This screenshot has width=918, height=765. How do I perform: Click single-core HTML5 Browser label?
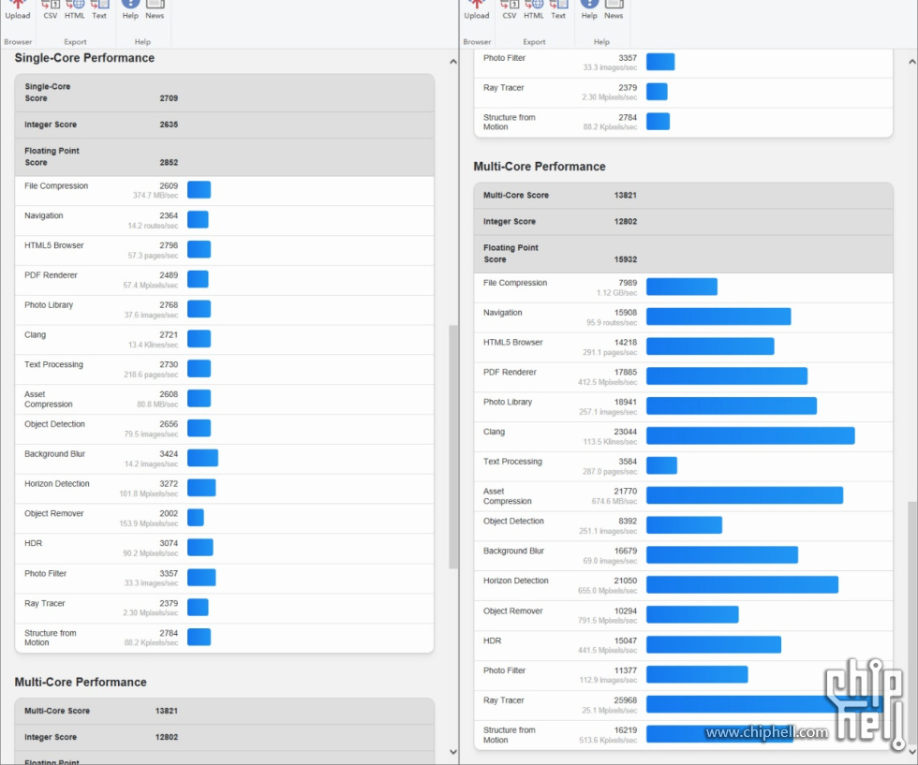pos(54,245)
